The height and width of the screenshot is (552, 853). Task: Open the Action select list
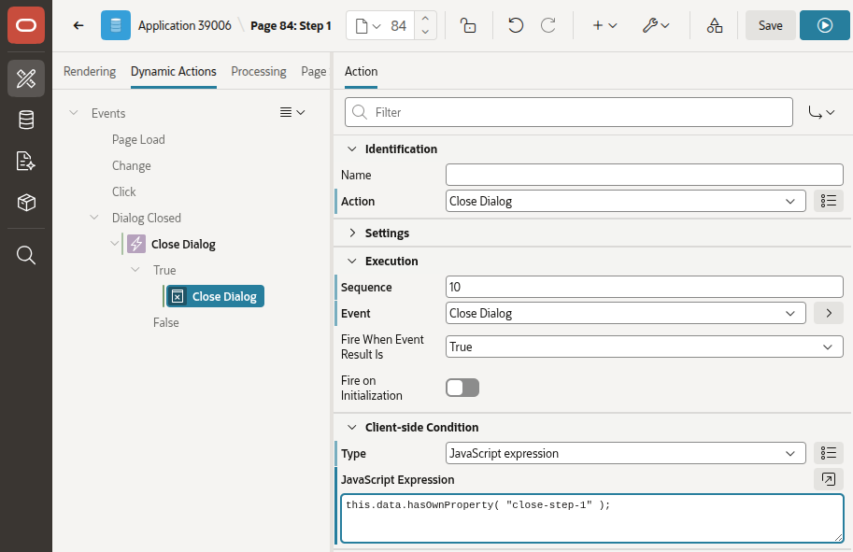click(625, 201)
